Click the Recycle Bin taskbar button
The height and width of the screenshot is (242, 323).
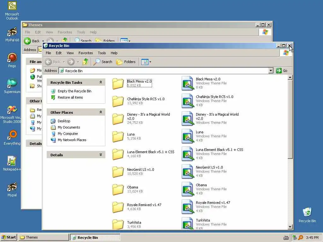pyautogui.click(x=95, y=237)
